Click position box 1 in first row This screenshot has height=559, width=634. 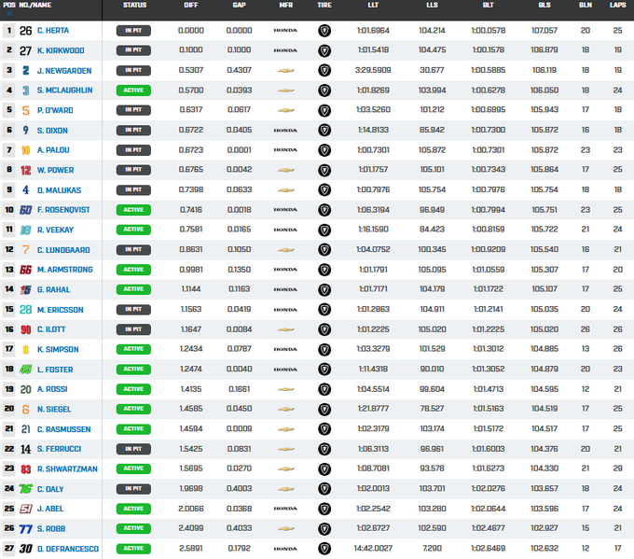coord(8,30)
